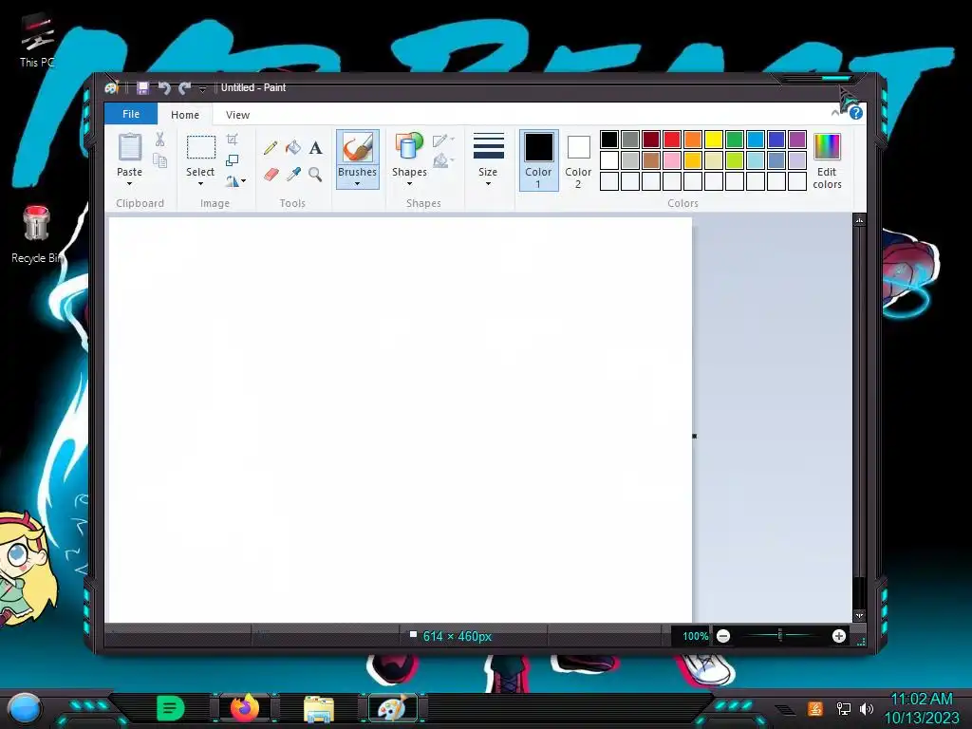Switch to the Home tab
This screenshot has width=972, height=729.
pyautogui.click(x=185, y=115)
